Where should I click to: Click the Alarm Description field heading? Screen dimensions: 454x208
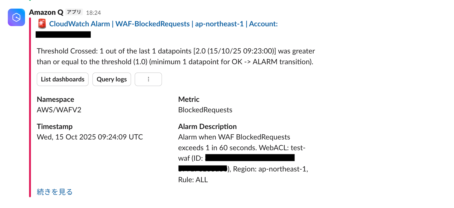tap(207, 127)
